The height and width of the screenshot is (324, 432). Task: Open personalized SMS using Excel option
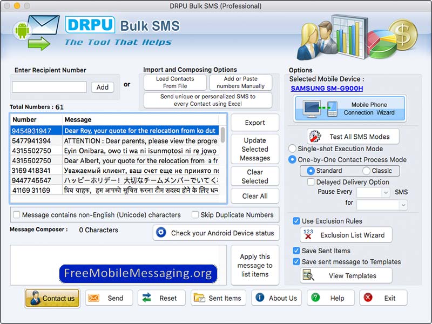point(208,100)
